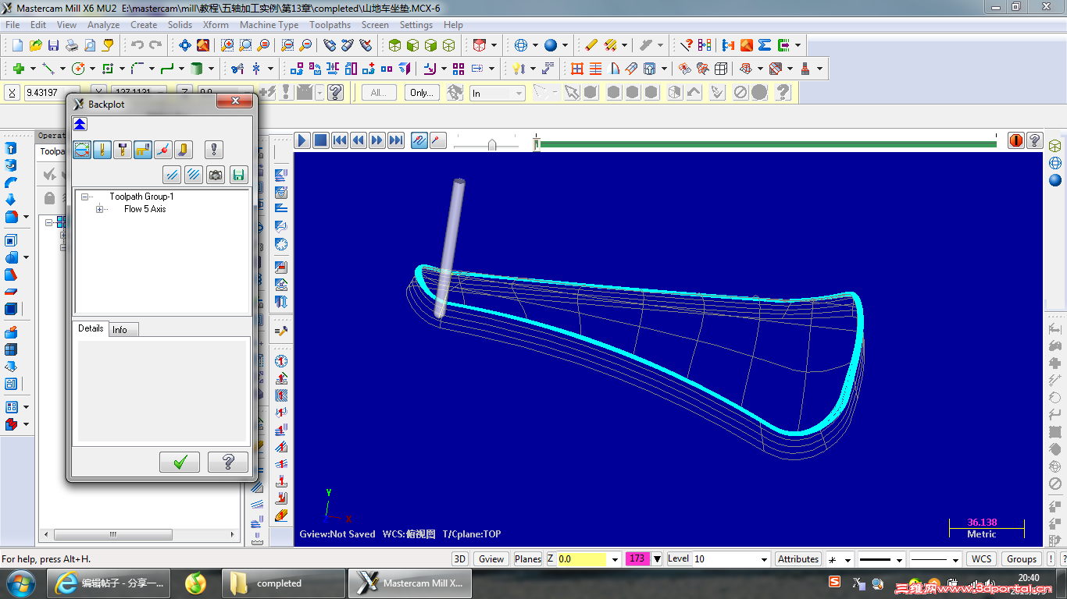Screen dimensions: 1067x599
Task: Click the green plus Create Point icon
Action: point(17,69)
